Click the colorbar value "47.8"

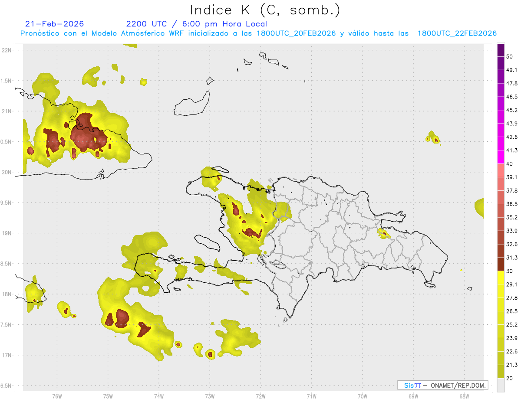click(512, 83)
